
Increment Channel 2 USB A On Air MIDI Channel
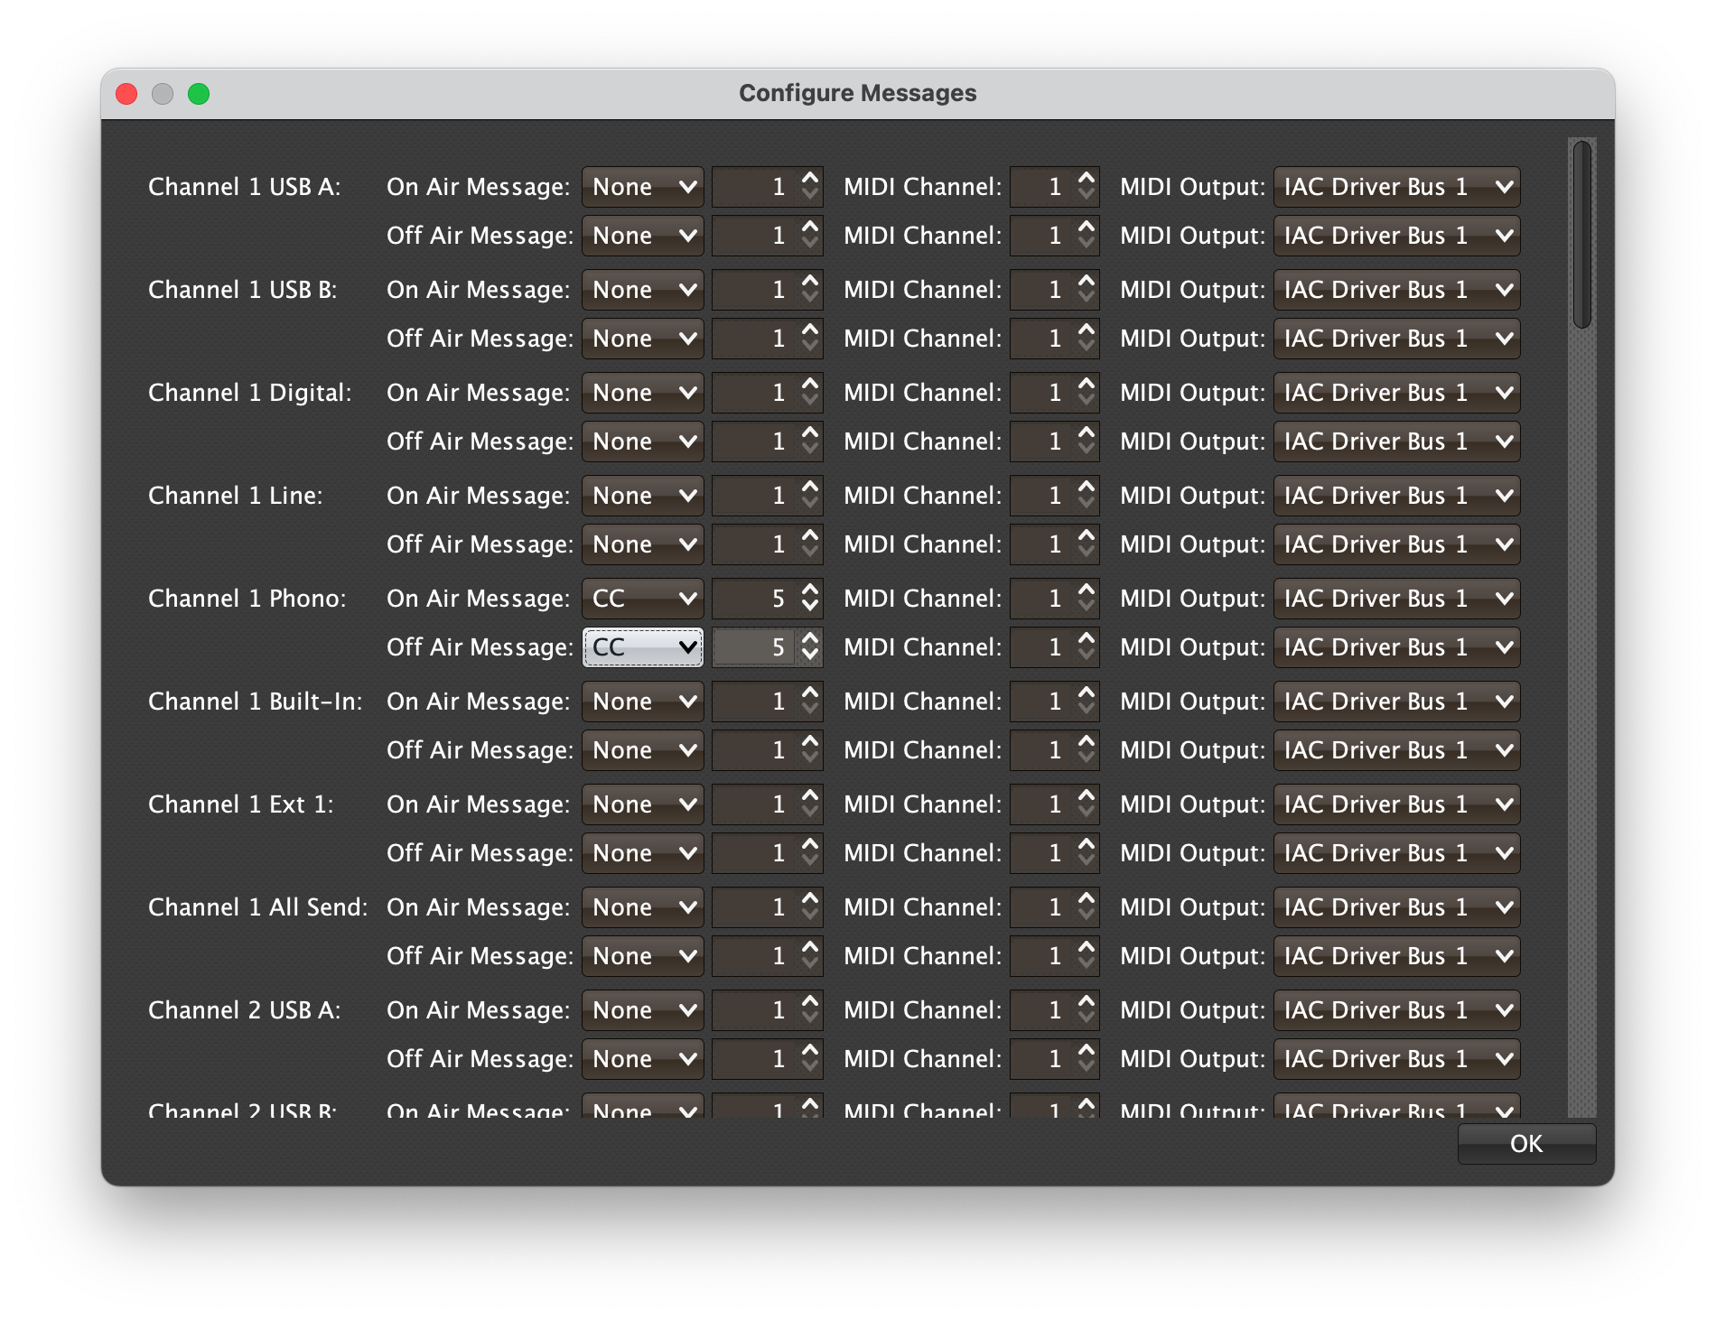(x=1086, y=1001)
